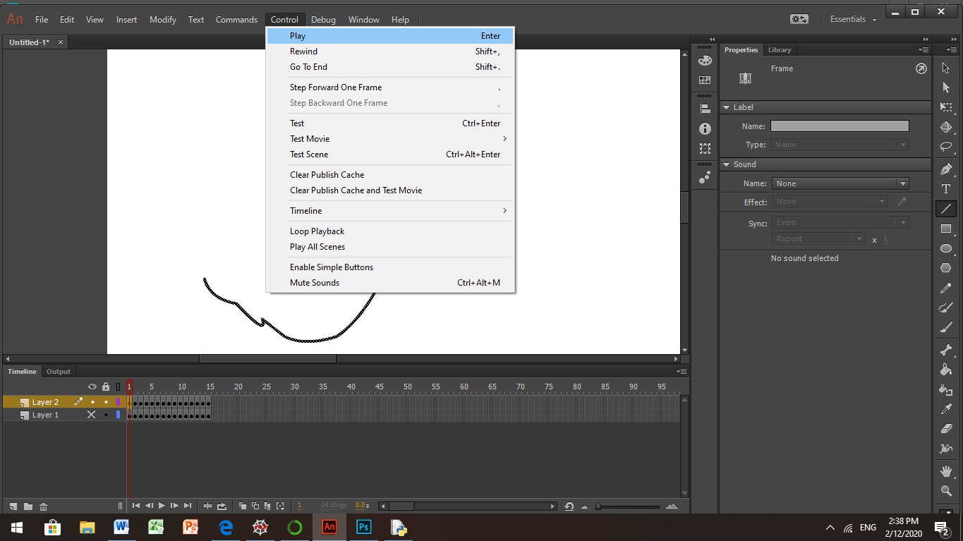Collapse the Sound section
Image resolution: width=963 pixels, height=541 pixels.
(x=725, y=164)
